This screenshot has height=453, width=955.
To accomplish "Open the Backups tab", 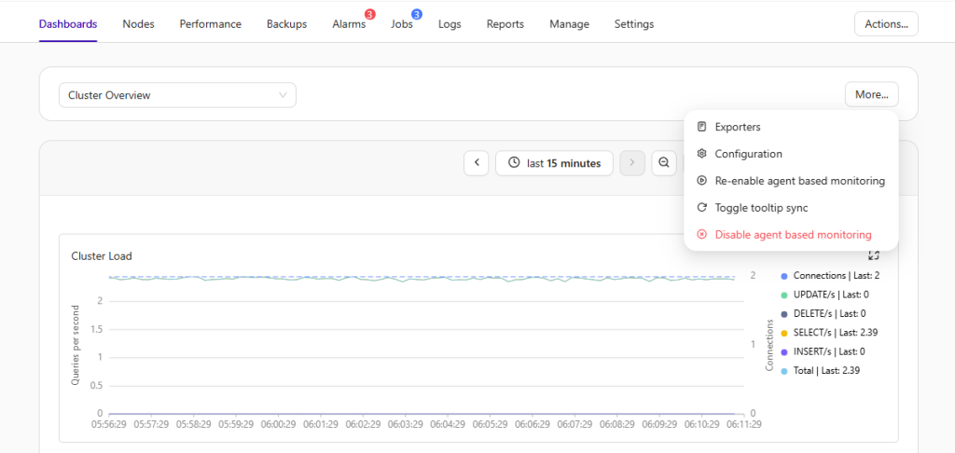I will click(x=286, y=24).
